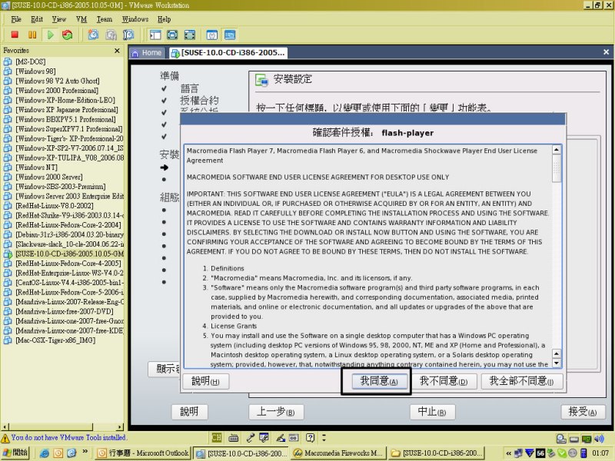Click the installer's bottom 說明 help button
615x461 pixels.
189,412
